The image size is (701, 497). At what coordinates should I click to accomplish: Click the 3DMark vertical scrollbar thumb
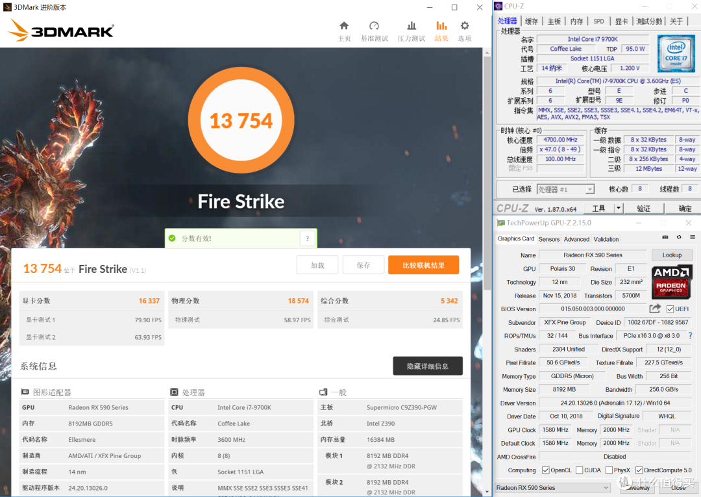[487, 173]
